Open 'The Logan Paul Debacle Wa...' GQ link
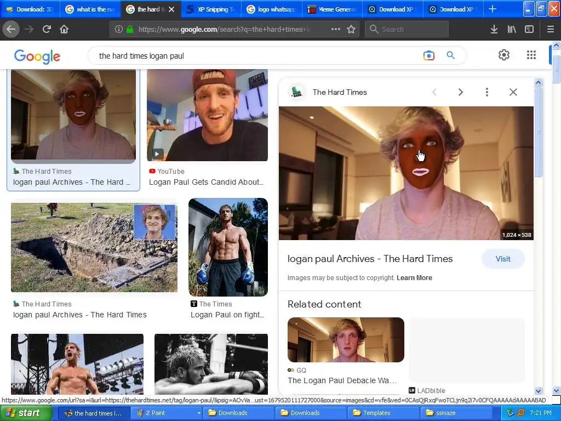The height and width of the screenshot is (421, 561). point(342,380)
